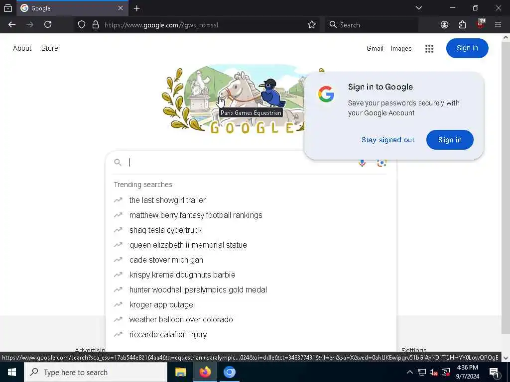The width and height of the screenshot is (510, 382).
Task: Search by image with the Lens icon
Action: tap(382, 163)
